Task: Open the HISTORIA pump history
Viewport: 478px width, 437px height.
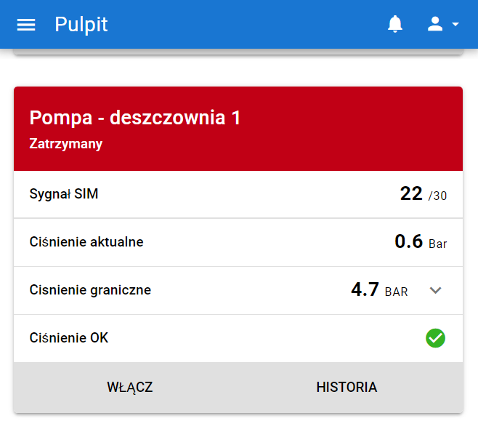Action: pos(347,387)
